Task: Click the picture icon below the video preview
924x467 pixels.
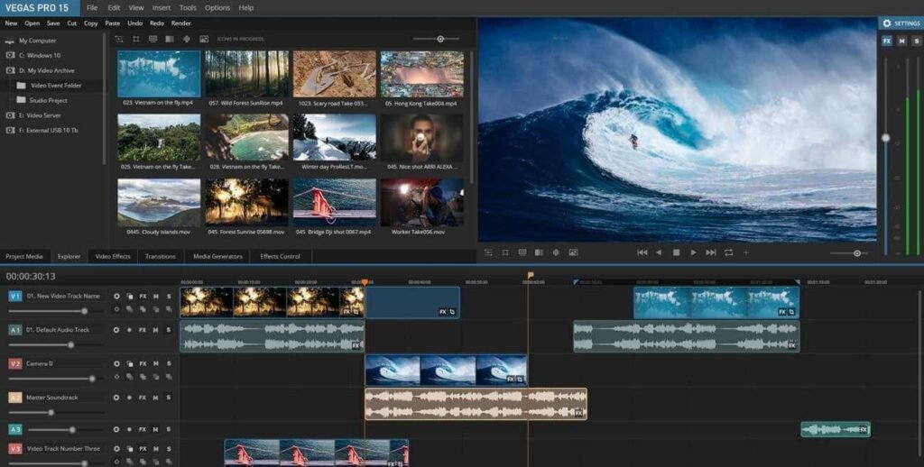Action: (573, 252)
